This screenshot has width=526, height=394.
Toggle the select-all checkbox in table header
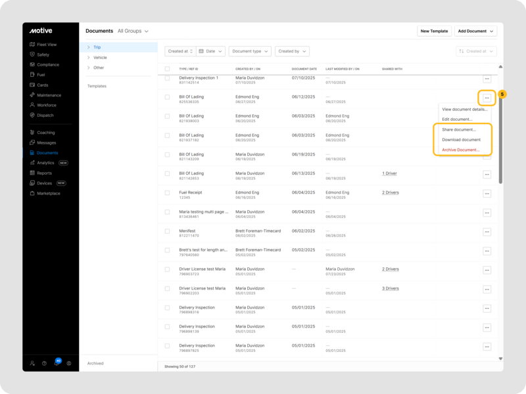click(167, 69)
